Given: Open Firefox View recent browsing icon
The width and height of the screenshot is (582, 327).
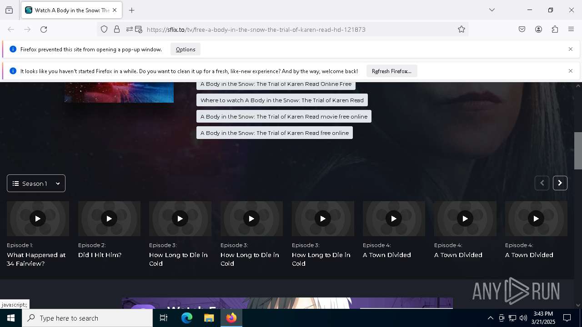Looking at the screenshot, I should pos(9,10).
